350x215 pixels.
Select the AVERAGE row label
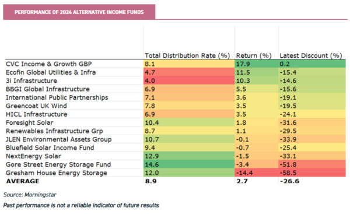(x=23, y=181)
